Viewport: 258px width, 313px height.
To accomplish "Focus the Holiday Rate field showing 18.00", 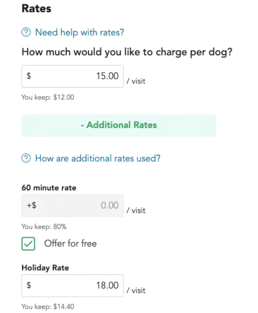I will click(x=72, y=285).
